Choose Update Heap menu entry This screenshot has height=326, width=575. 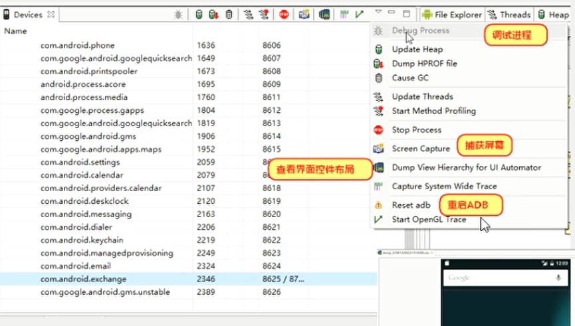(x=417, y=49)
